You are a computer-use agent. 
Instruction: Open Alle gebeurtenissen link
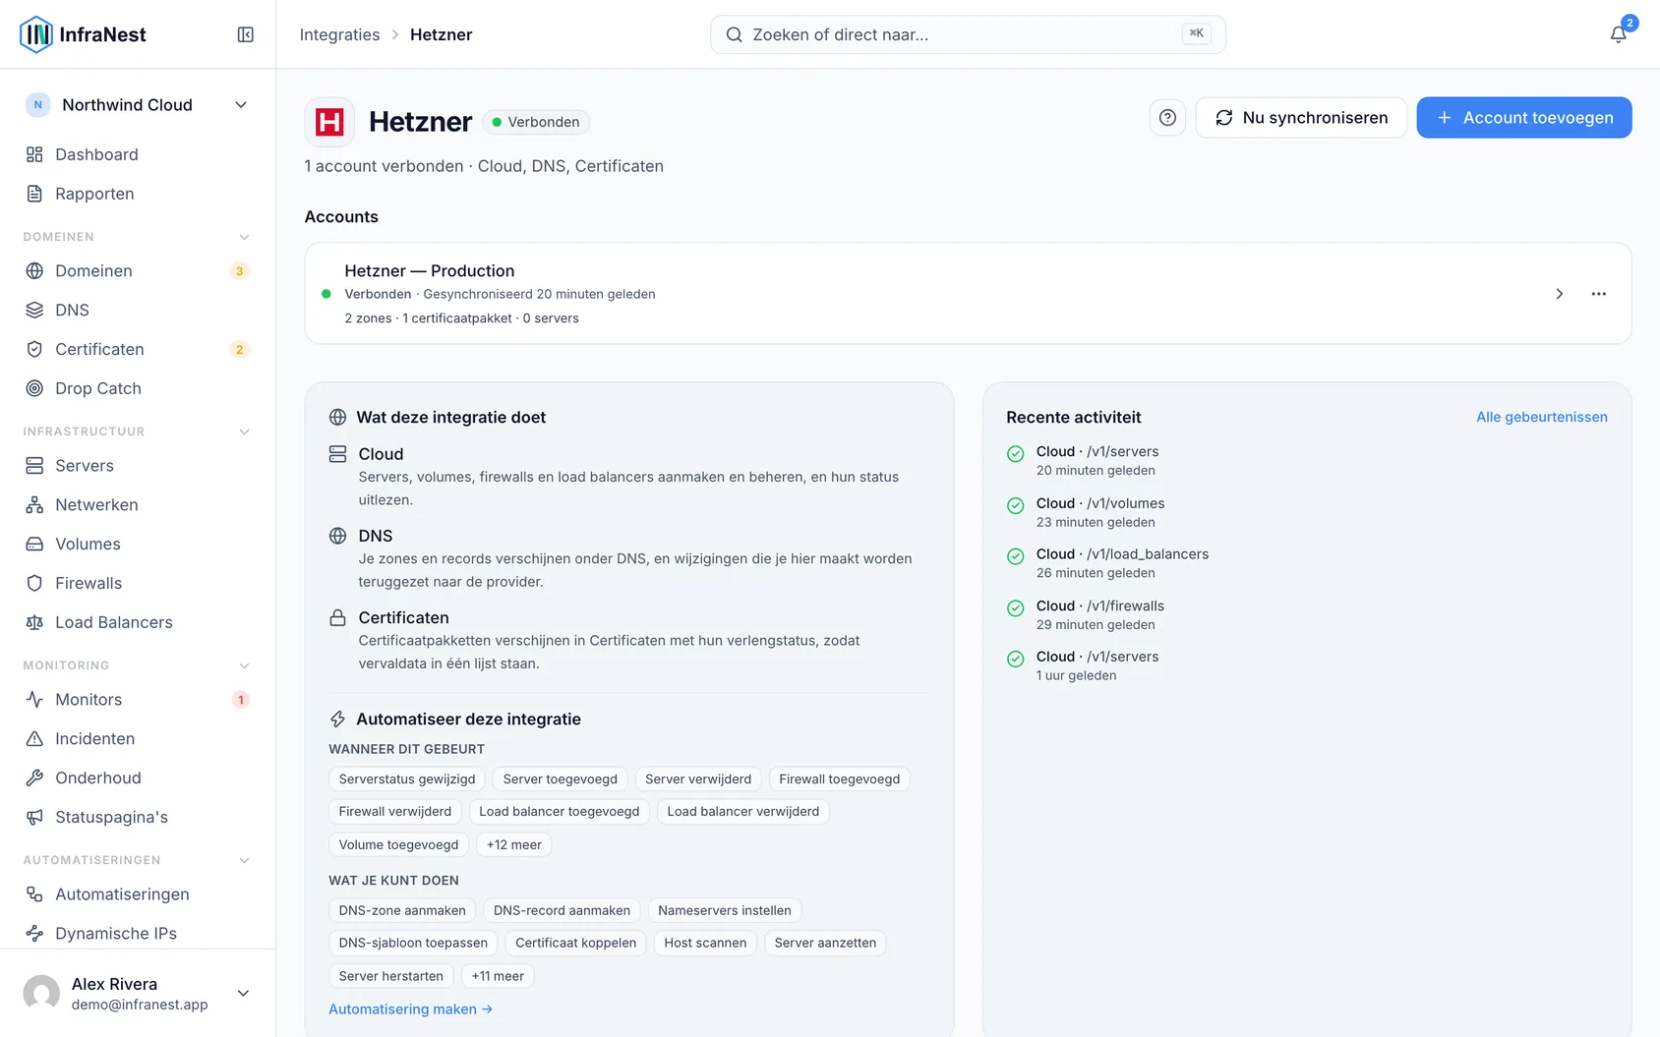coord(1542,417)
